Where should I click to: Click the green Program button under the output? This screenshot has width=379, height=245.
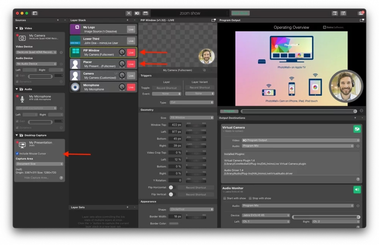[x=229, y=111]
